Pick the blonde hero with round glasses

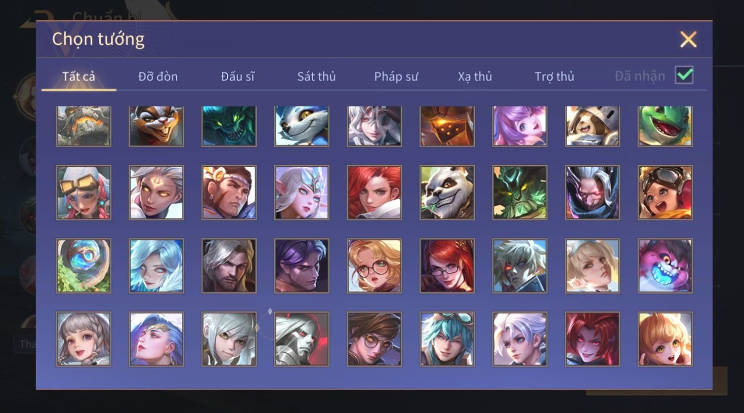point(374,266)
